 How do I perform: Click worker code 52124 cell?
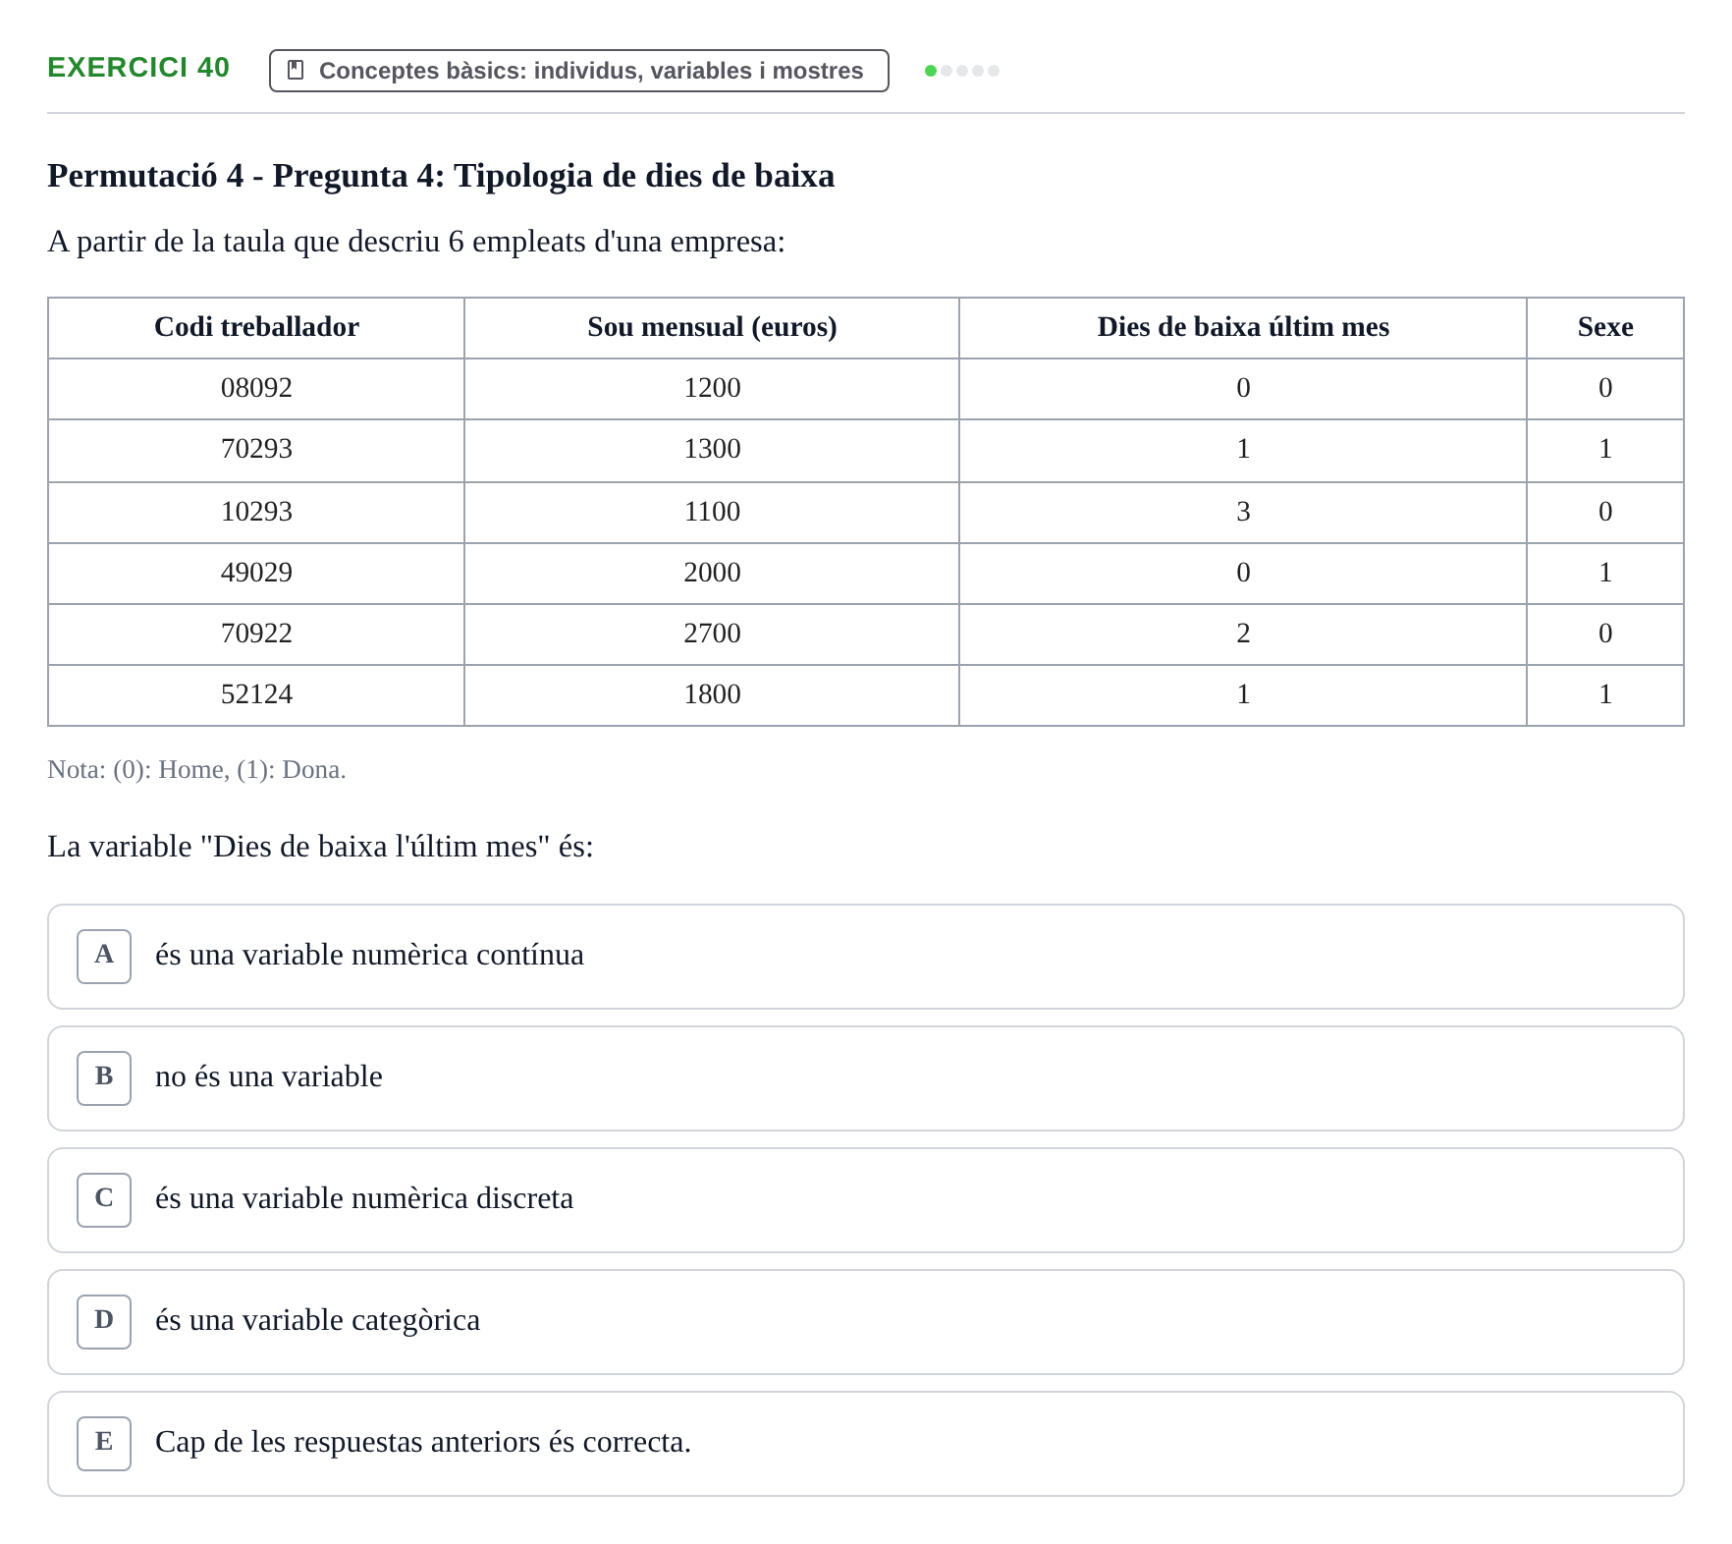click(256, 695)
